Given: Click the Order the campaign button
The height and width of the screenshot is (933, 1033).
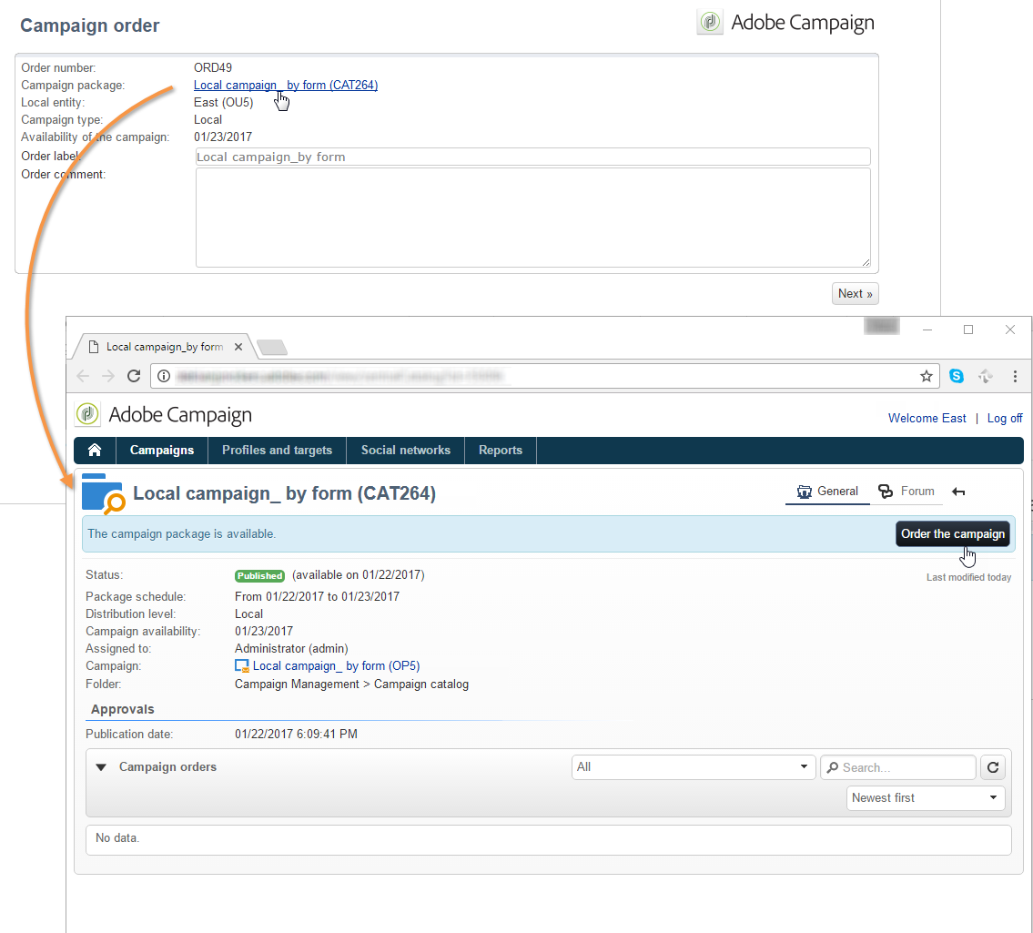Looking at the screenshot, I should [x=953, y=533].
